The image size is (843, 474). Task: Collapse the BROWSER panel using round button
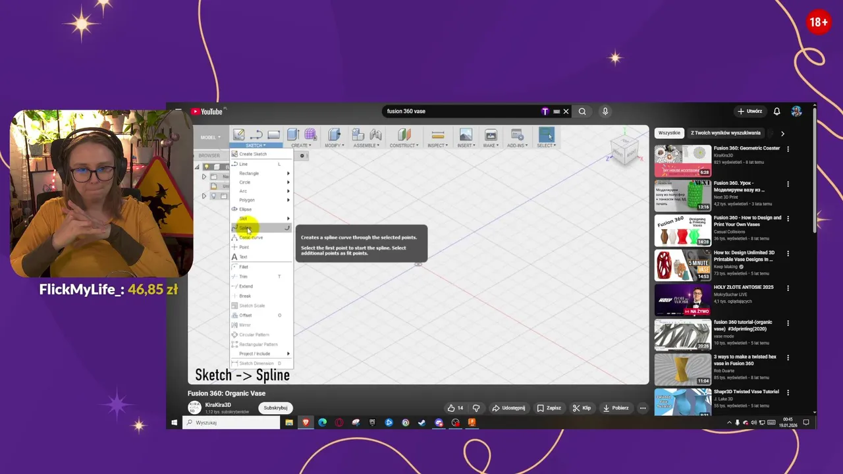click(x=302, y=156)
